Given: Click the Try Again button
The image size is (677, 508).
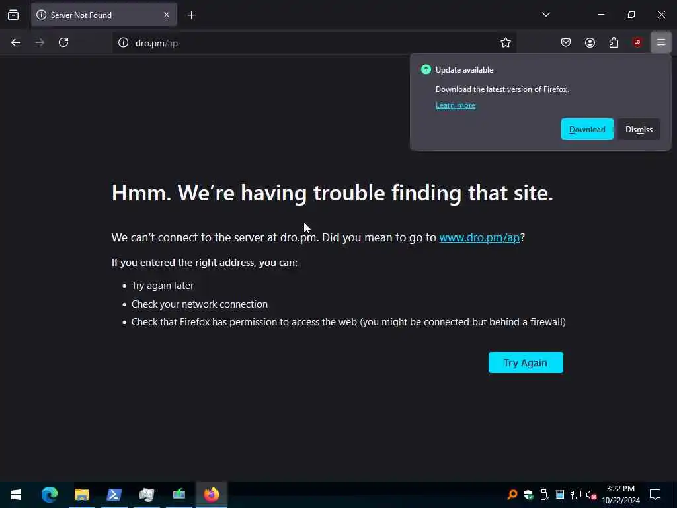Looking at the screenshot, I should 526,362.
